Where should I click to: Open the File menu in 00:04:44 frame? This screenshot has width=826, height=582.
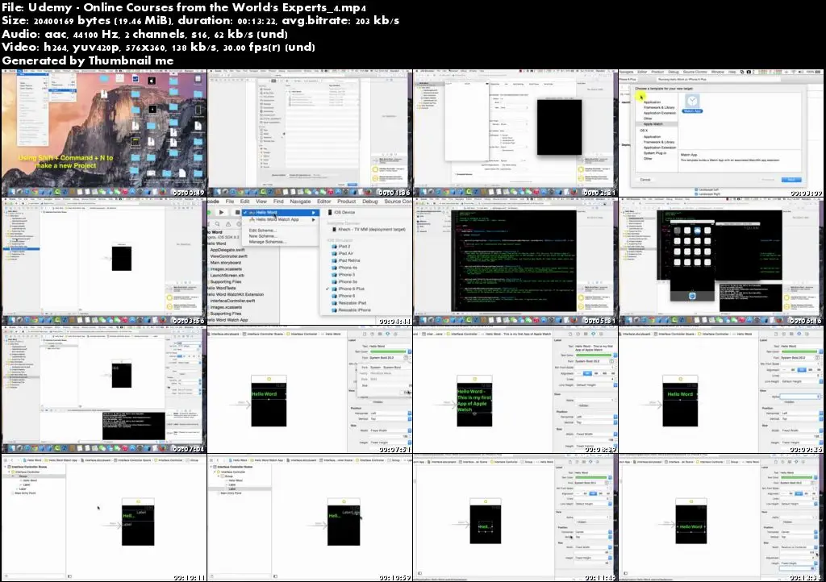230,201
